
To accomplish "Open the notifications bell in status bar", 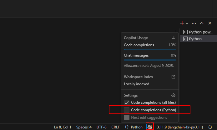I will click(210, 127).
